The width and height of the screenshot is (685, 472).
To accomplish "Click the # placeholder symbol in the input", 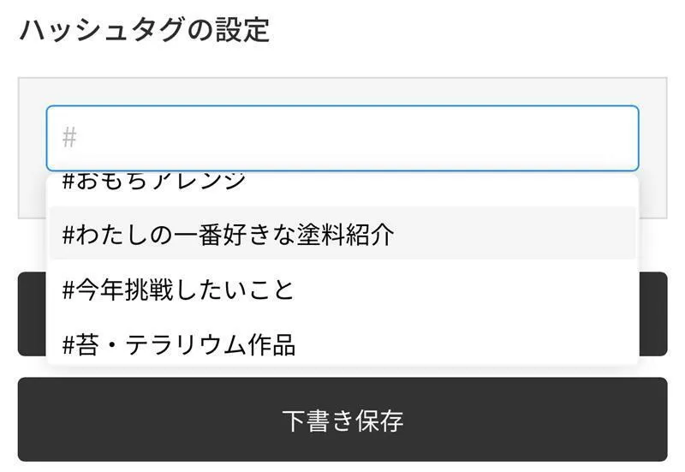I will [70, 138].
